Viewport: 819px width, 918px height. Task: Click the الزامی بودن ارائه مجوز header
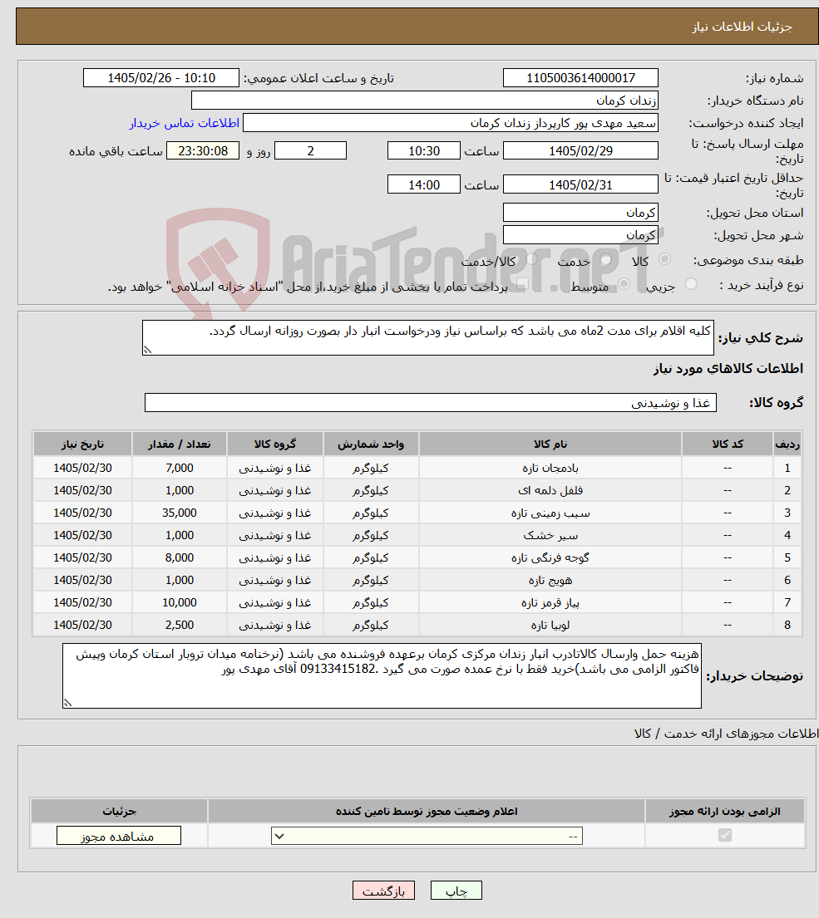tap(725, 811)
